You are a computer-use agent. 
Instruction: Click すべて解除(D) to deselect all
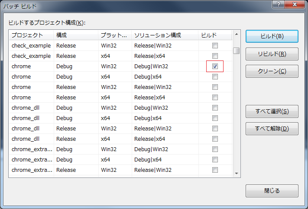[x=272, y=129]
